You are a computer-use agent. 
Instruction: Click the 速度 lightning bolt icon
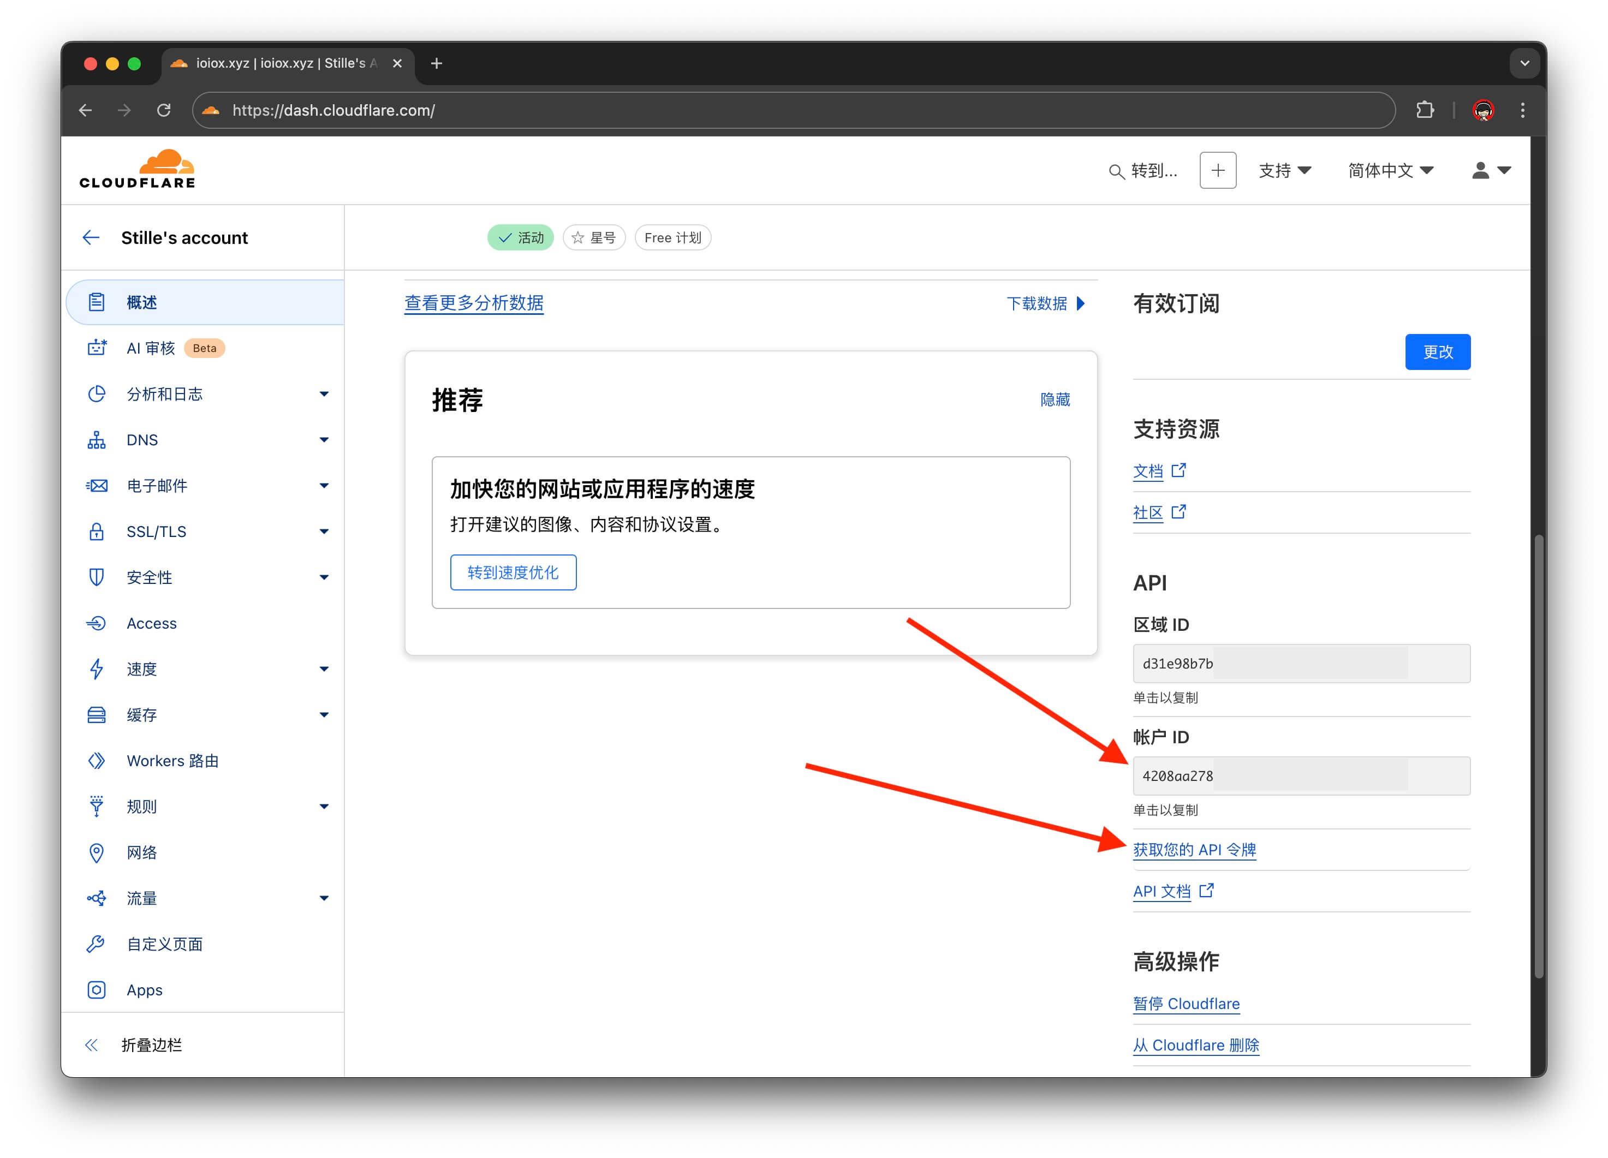pos(97,669)
